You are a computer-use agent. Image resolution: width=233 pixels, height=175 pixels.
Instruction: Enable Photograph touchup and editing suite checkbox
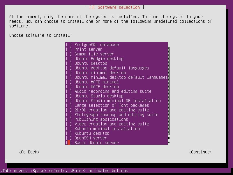[69, 115]
